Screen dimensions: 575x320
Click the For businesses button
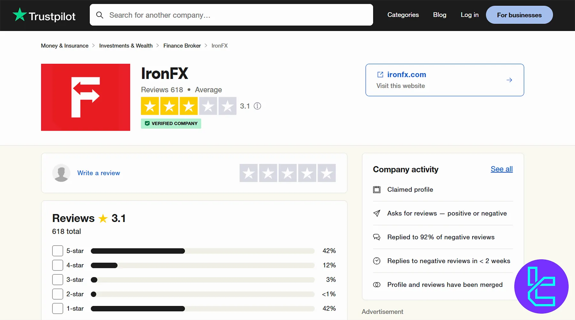519,15
